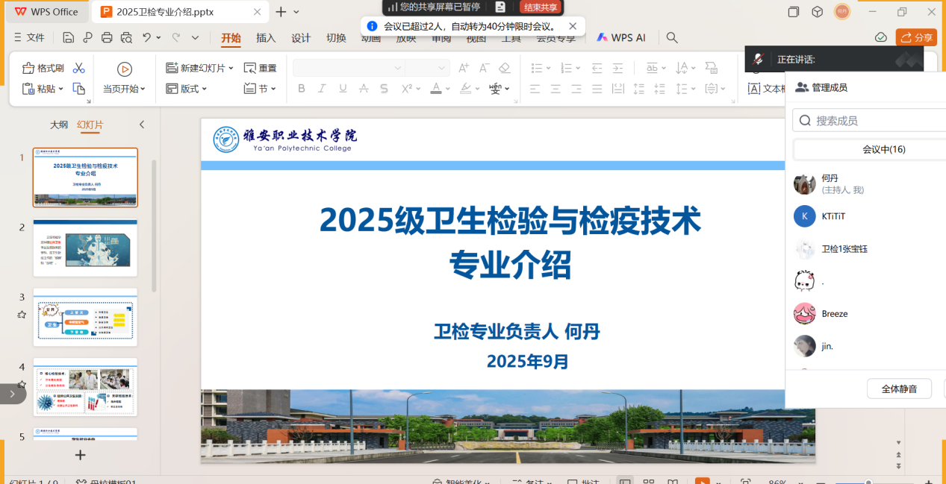Click the Format Painter (格式刷) icon
The width and height of the screenshot is (946, 484).
click(x=28, y=68)
